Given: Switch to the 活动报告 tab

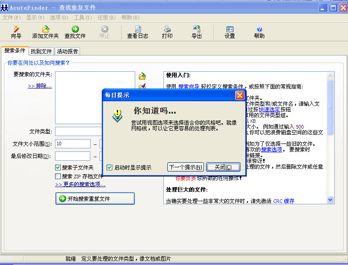Looking at the screenshot, I should [67, 51].
